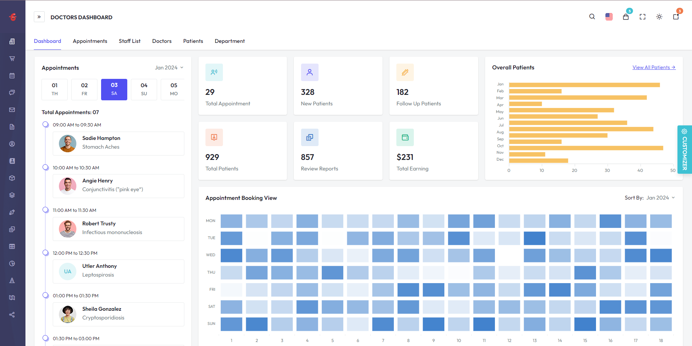Open the pie chart icon in sidebar

click(12, 263)
